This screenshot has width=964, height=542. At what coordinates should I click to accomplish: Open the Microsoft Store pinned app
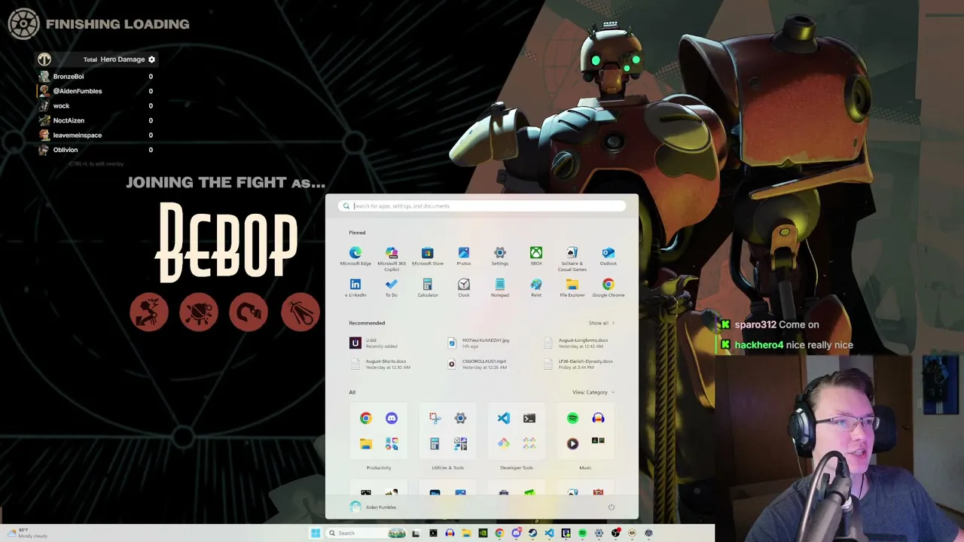[x=428, y=256]
